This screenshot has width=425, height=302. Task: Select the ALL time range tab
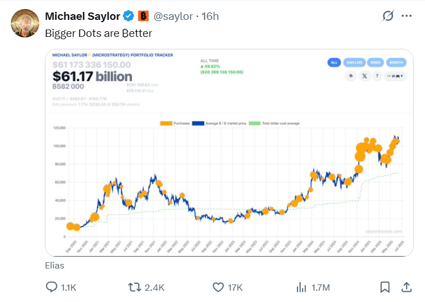point(335,63)
